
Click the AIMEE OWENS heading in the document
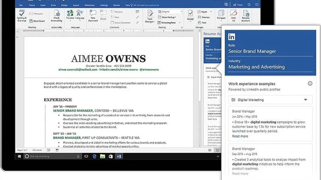109,58
